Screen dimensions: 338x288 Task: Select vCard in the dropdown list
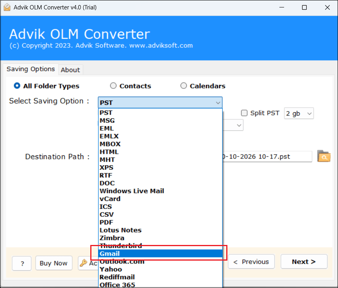[160, 199]
